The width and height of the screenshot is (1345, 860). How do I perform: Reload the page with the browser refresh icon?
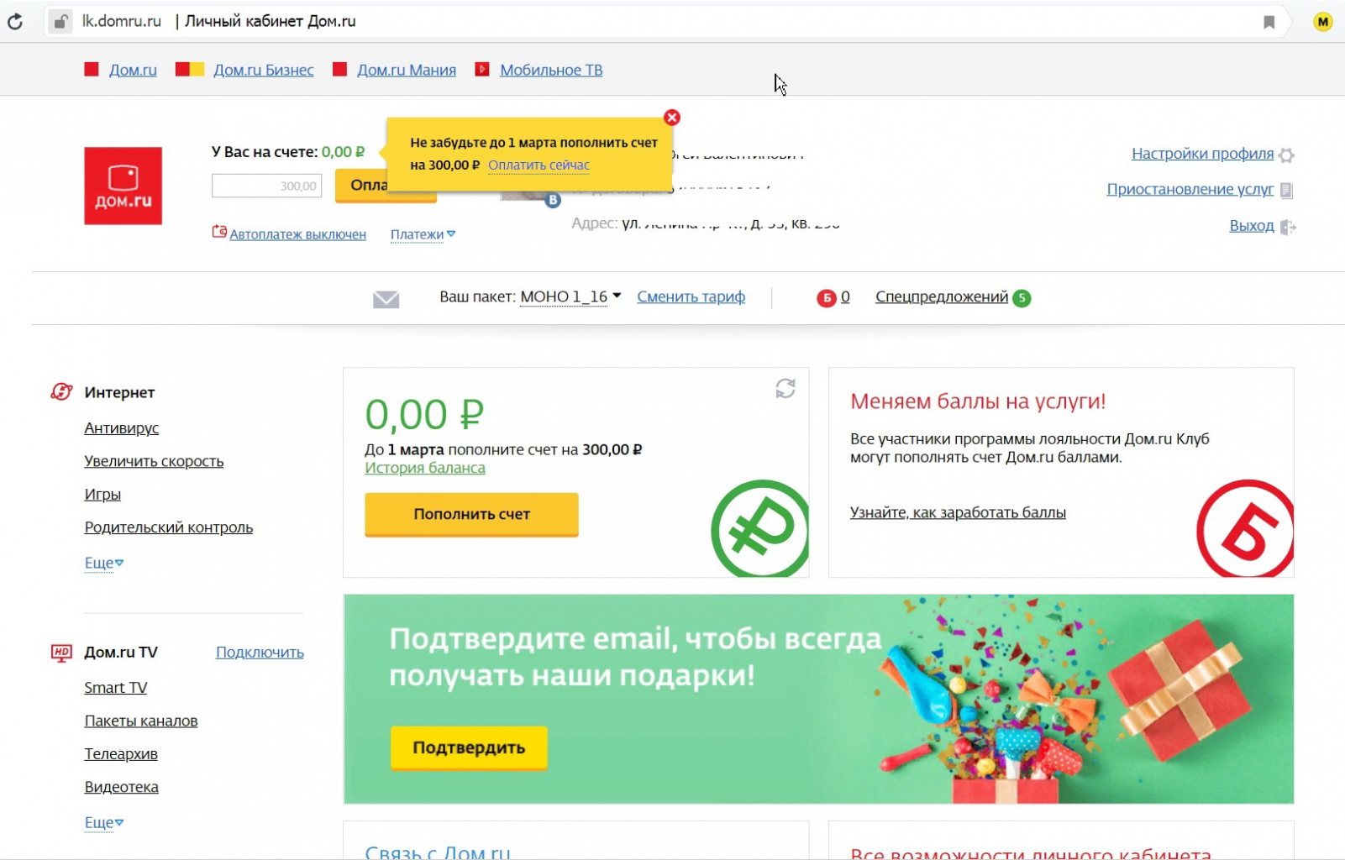coord(15,22)
